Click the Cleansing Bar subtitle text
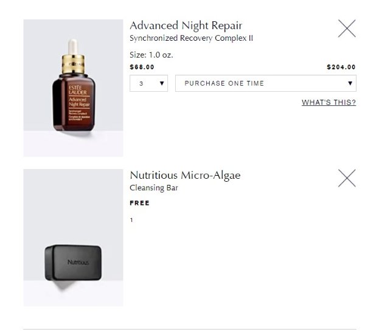365x332 pixels. (154, 188)
